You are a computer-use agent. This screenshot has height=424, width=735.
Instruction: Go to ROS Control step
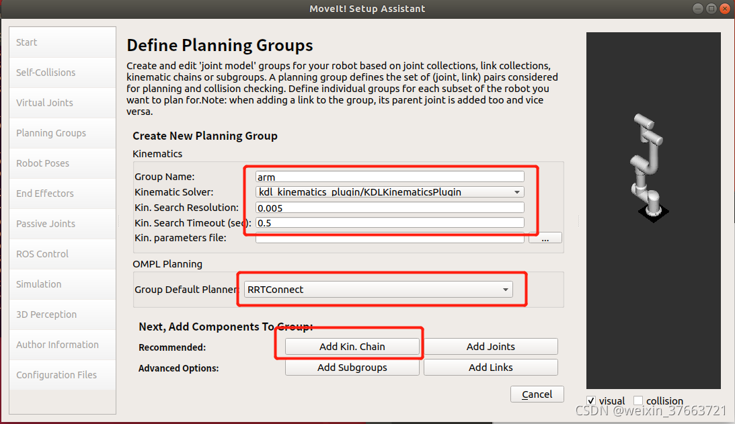click(x=63, y=254)
